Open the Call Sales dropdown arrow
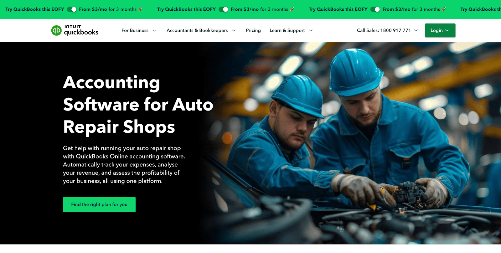 pos(416,30)
